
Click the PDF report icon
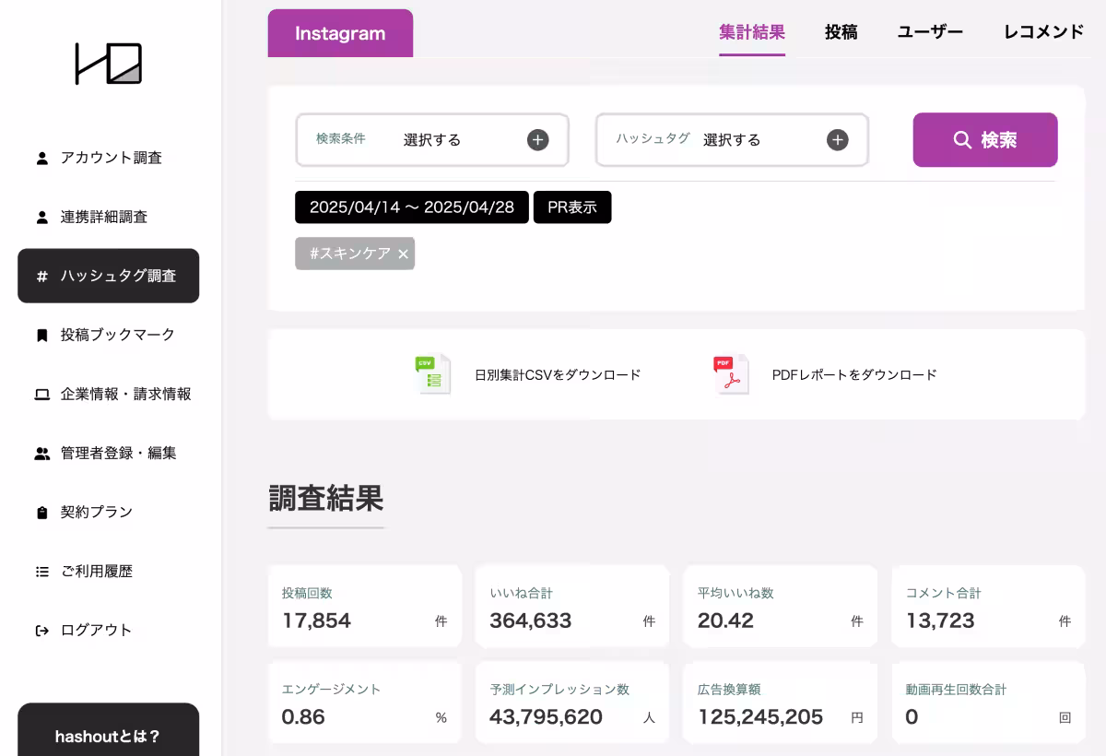click(732, 374)
